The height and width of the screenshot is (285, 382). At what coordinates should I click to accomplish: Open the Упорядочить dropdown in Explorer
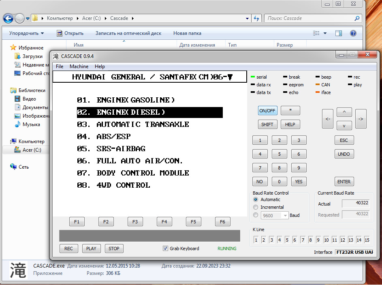pos(26,33)
